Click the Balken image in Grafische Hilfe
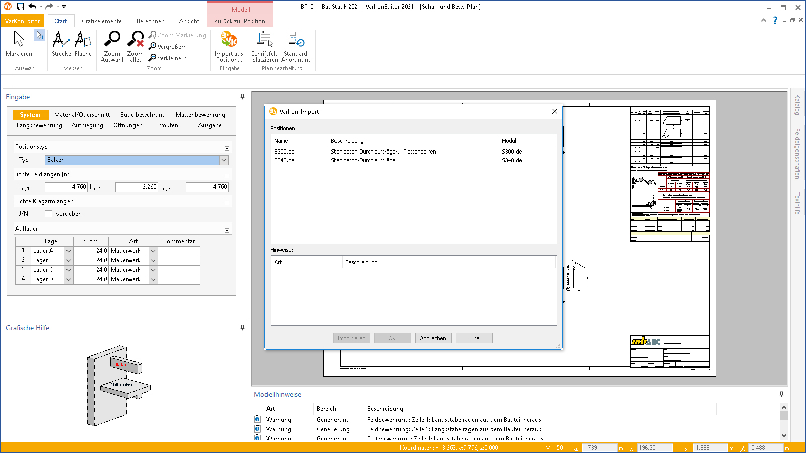806x453 pixels. 126,364
